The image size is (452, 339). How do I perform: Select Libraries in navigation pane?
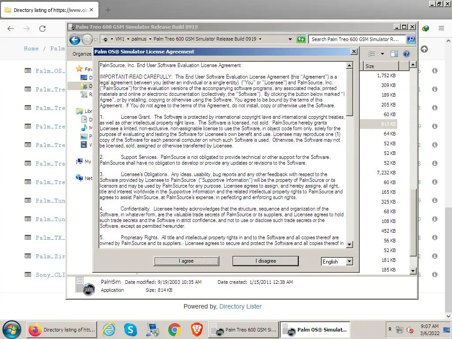point(84,111)
